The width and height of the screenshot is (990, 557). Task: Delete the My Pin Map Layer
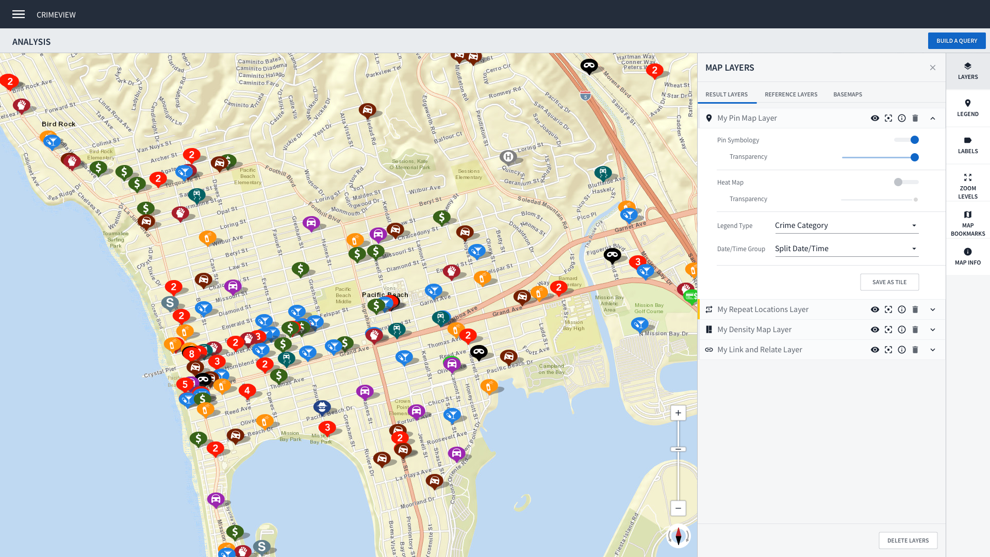[915, 118]
